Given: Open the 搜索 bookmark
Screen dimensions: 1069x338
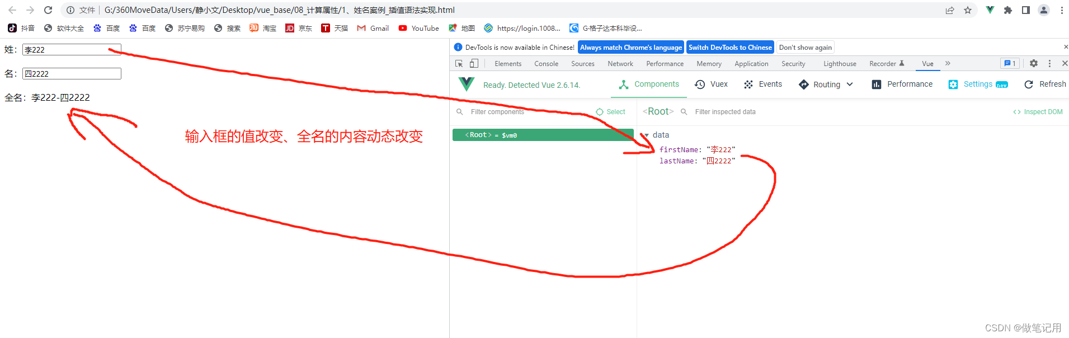Looking at the screenshot, I should click(227, 28).
